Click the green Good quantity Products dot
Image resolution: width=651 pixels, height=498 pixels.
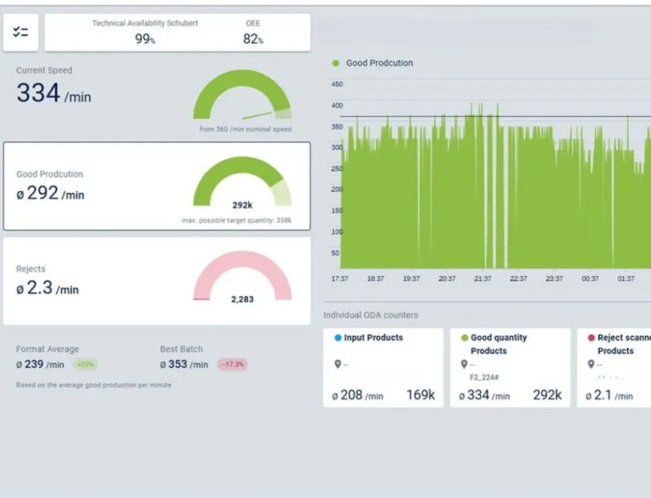(x=465, y=338)
